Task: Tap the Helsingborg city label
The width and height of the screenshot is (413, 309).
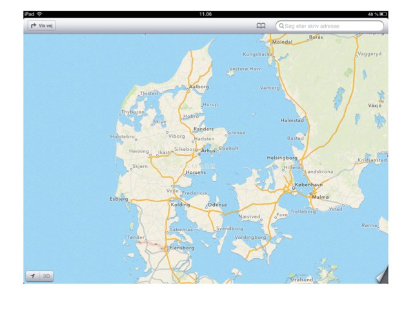Action: pos(283,158)
